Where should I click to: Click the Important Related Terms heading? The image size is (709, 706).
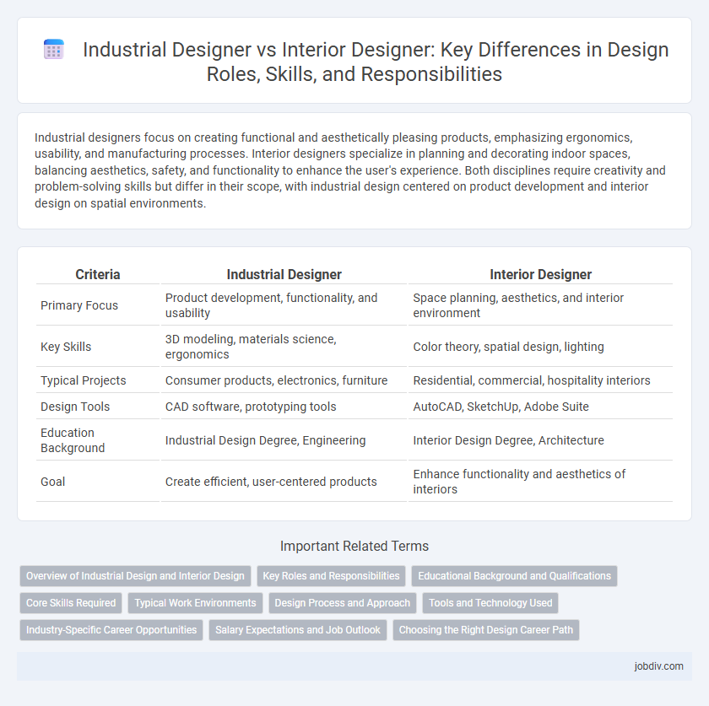click(x=354, y=546)
